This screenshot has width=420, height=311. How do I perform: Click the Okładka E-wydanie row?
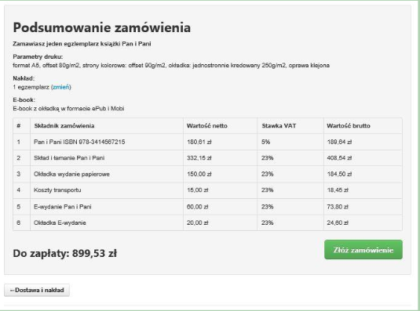pyautogui.click(x=207, y=222)
